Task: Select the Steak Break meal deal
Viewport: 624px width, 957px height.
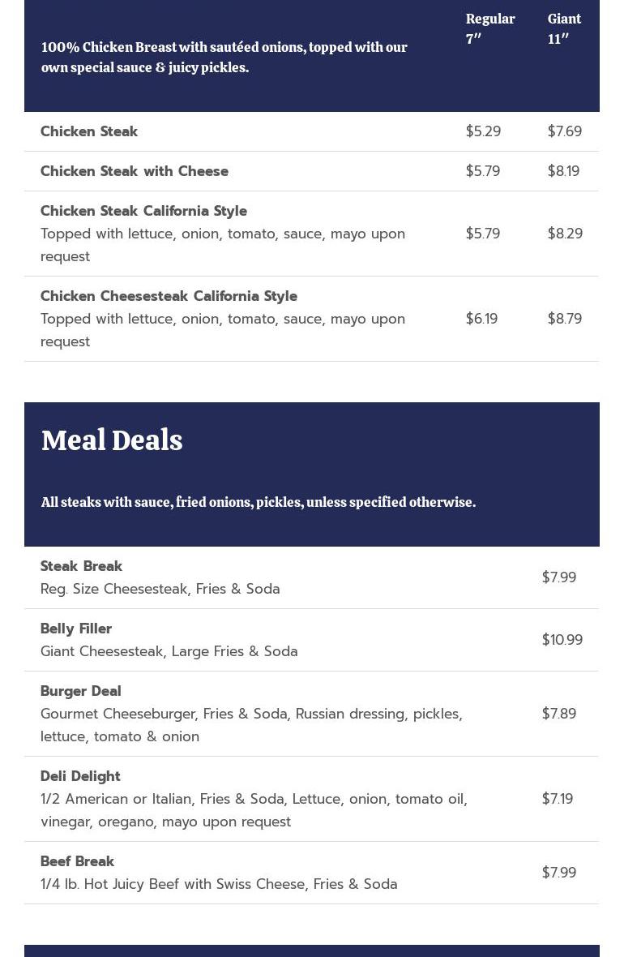Action: coord(81,566)
